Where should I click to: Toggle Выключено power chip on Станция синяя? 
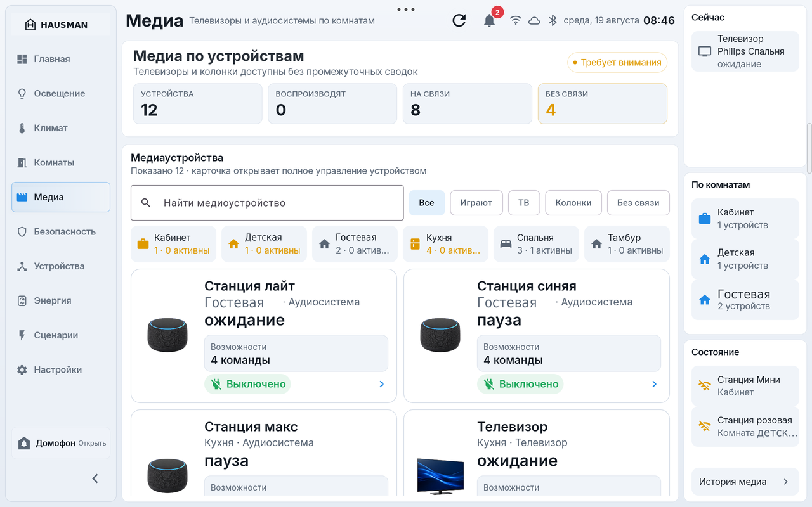click(x=520, y=384)
